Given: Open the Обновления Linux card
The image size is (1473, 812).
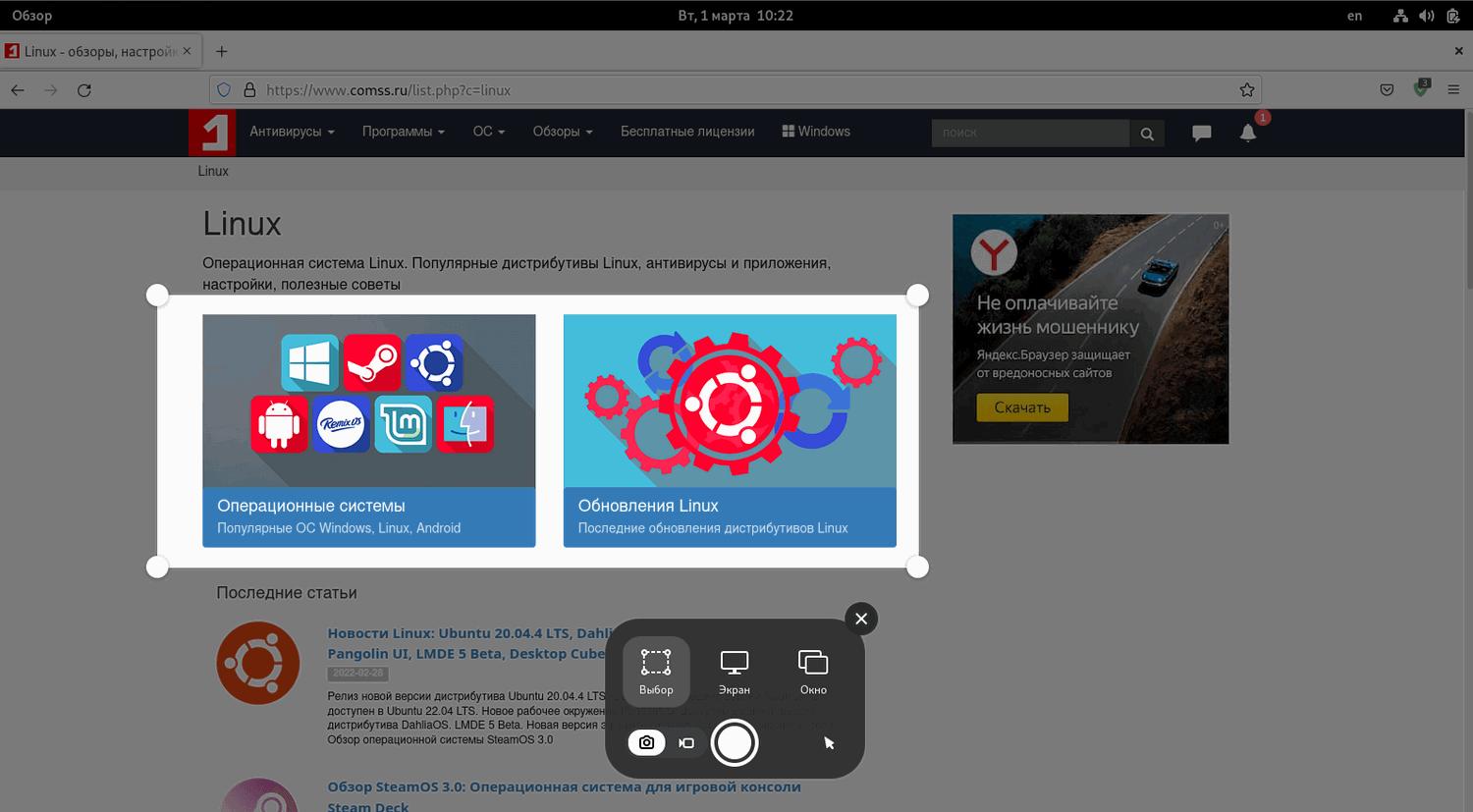Looking at the screenshot, I should coord(730,430).
